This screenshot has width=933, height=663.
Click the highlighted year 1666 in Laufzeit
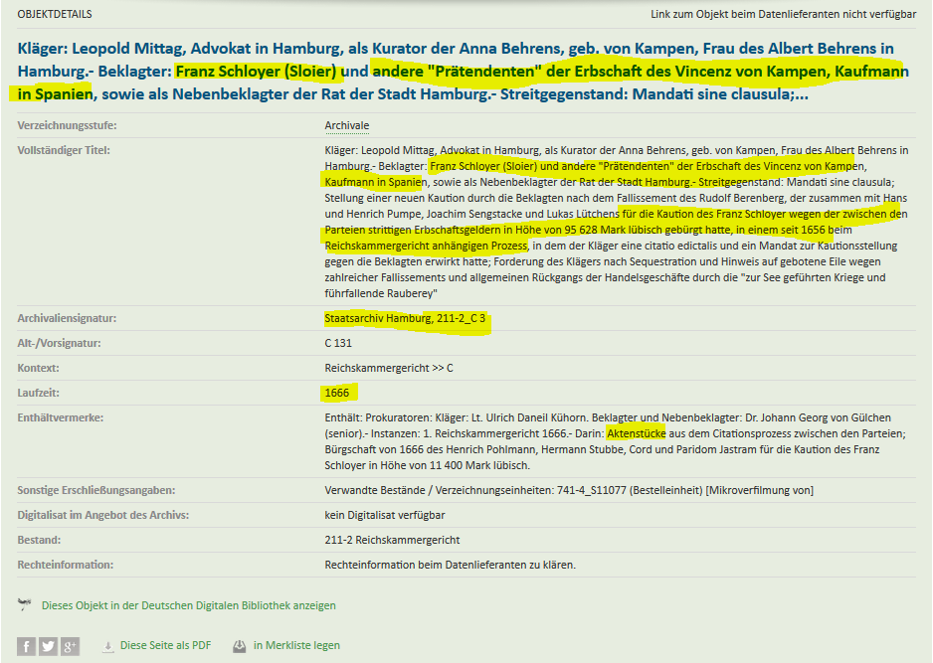pos(337,394)
